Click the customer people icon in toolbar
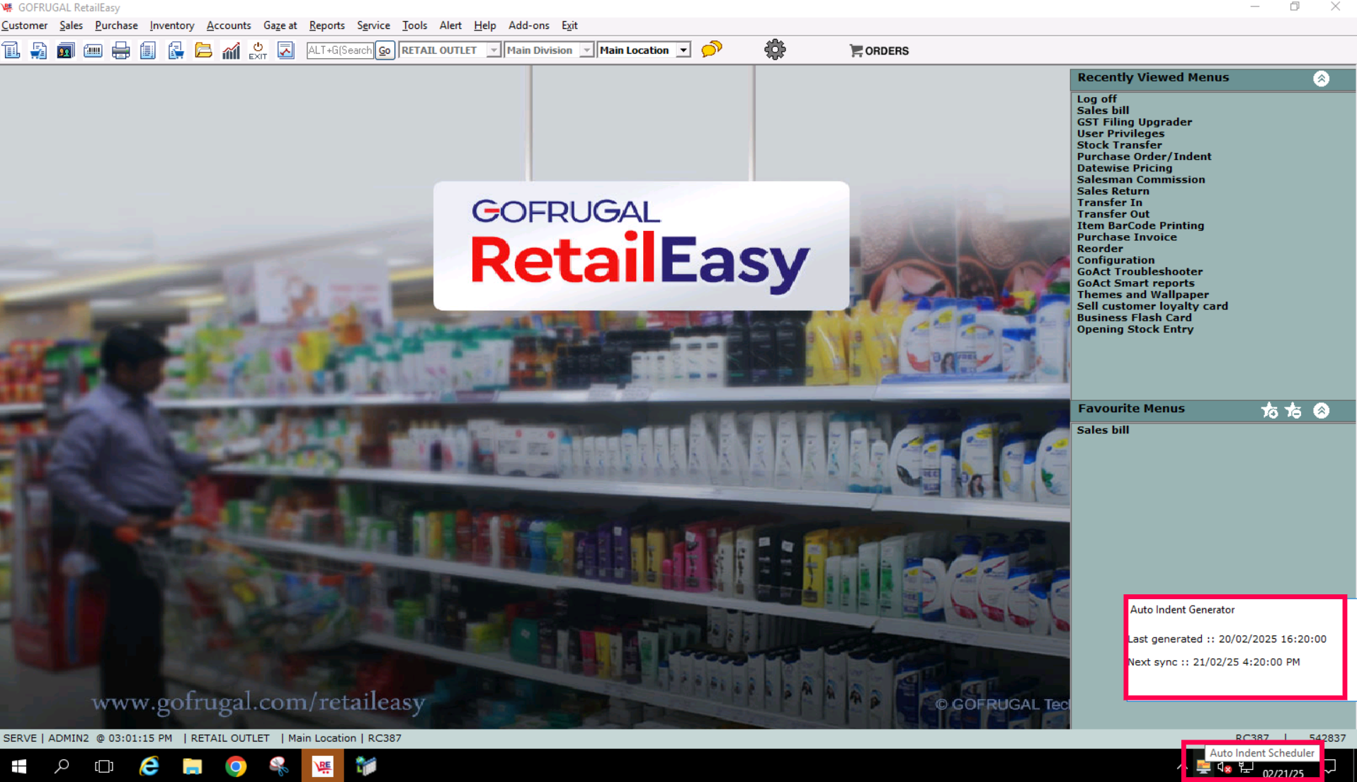The width and height of the screenshot is (1357, 782). (x=65, y=50)
